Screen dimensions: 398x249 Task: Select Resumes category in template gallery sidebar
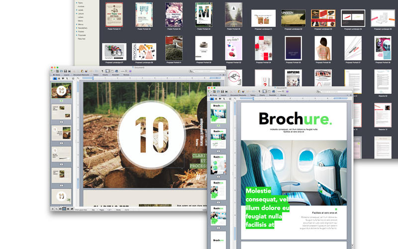[x=82, y=39]
